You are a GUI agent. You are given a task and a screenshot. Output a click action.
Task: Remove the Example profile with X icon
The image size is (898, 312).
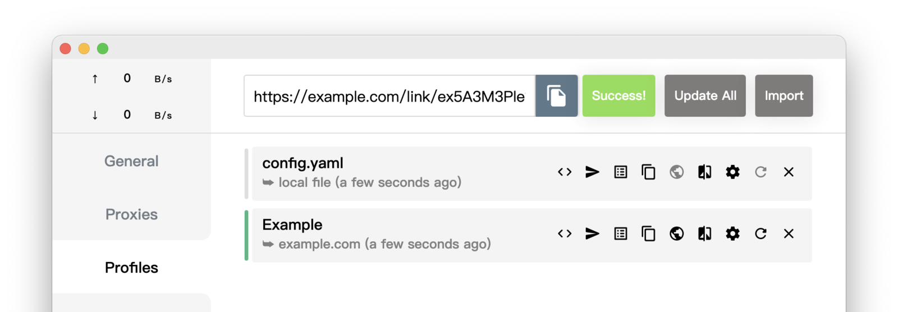pyautogui.click(x=789, y=233)
